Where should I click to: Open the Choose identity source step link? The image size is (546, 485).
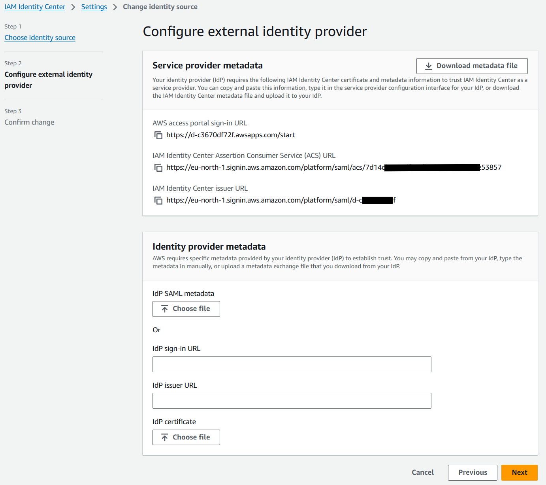point(40,38)
